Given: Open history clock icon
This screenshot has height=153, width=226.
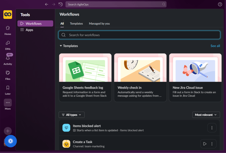Looking at the screenshot, I should 61,4.
